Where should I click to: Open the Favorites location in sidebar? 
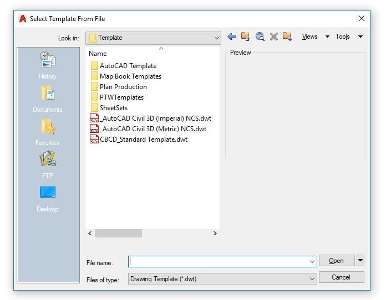(x=48, y=132)
